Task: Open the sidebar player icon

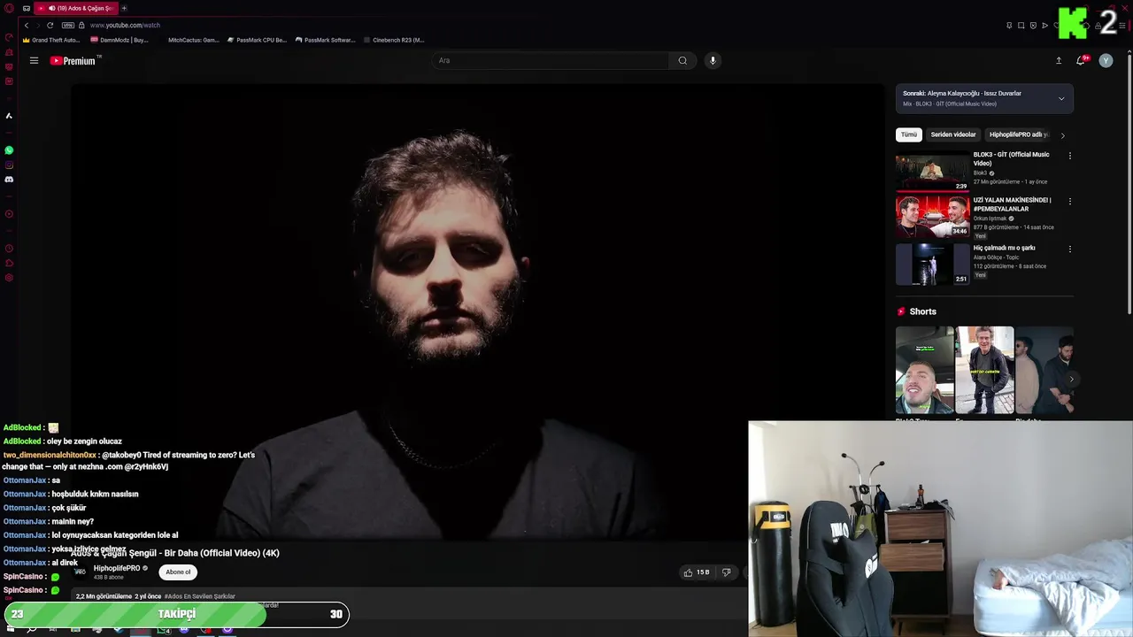Action: pyautogui.click(x=9, y=214)
